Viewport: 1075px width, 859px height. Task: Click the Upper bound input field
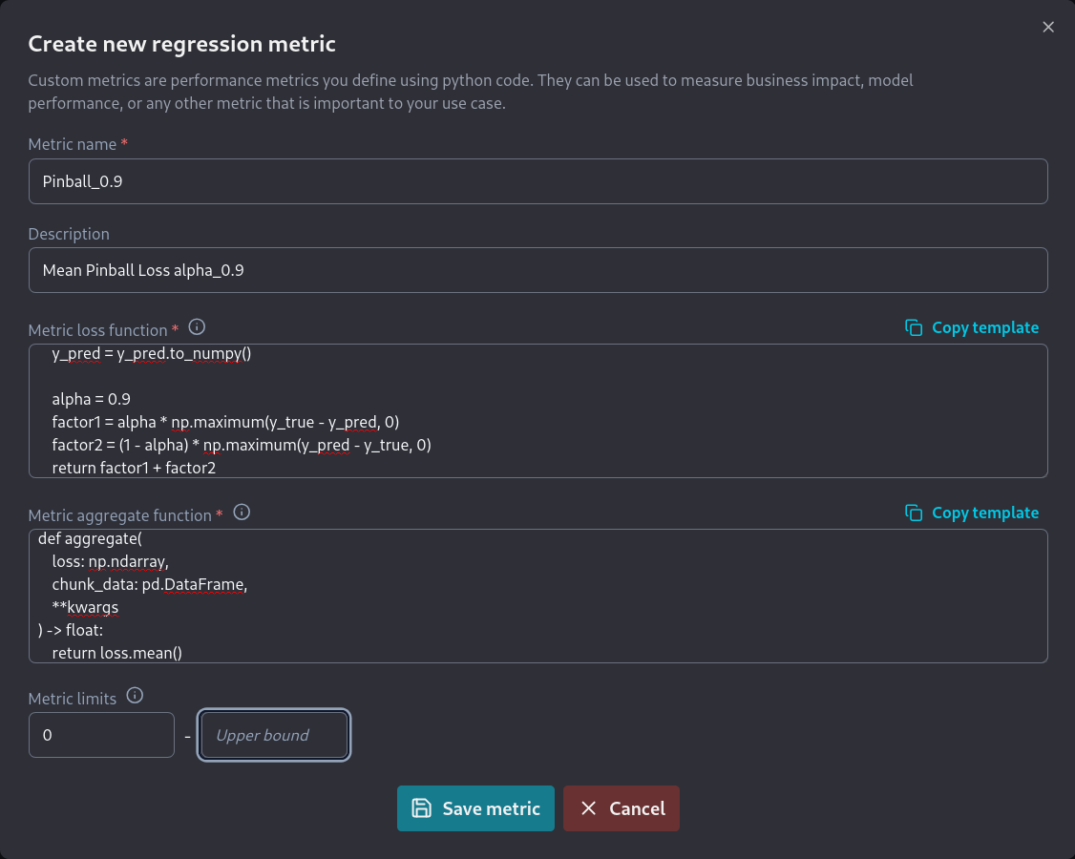274,735
